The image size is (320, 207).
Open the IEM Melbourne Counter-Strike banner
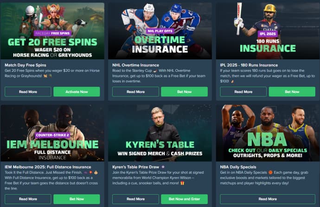point(52,133)
